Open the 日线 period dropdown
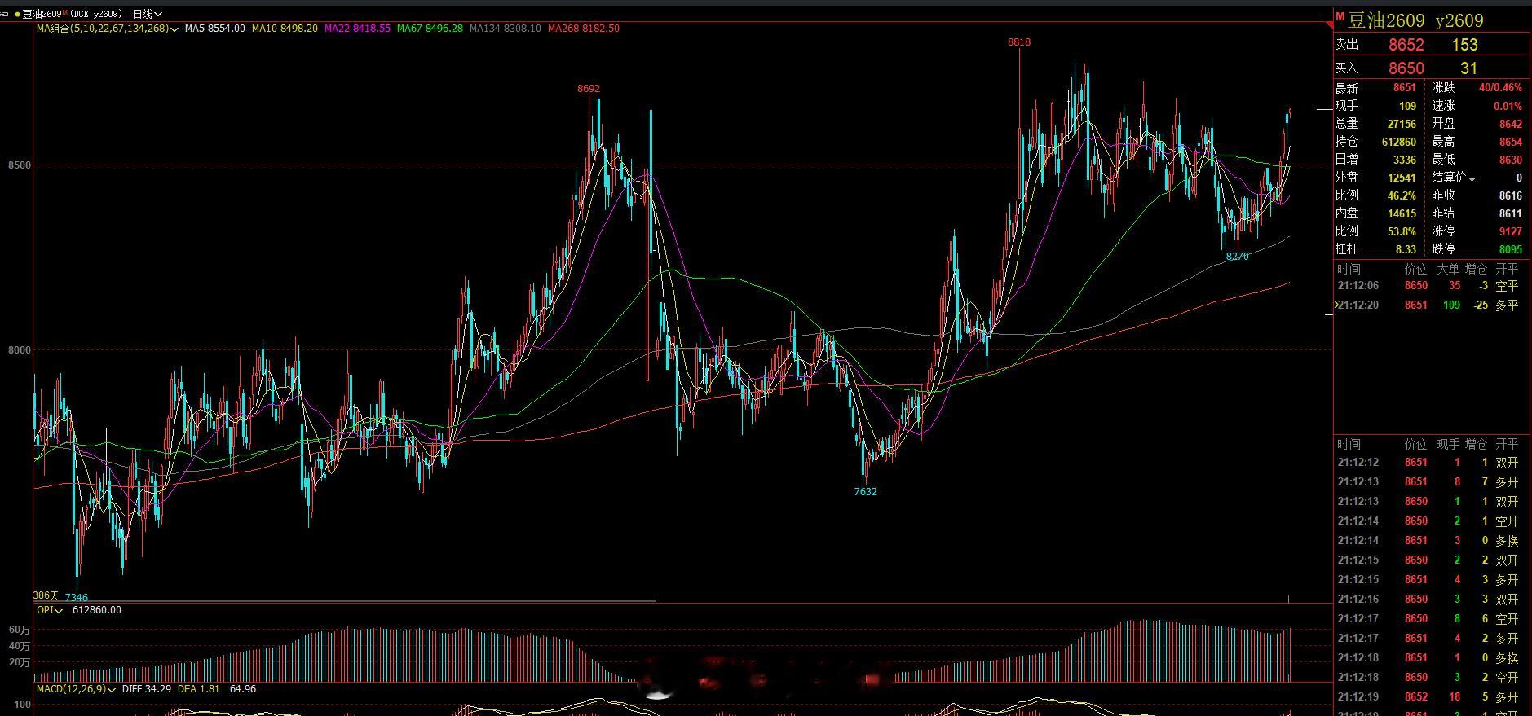Viewport: 1532px width, 716px height. coord(147,14)
